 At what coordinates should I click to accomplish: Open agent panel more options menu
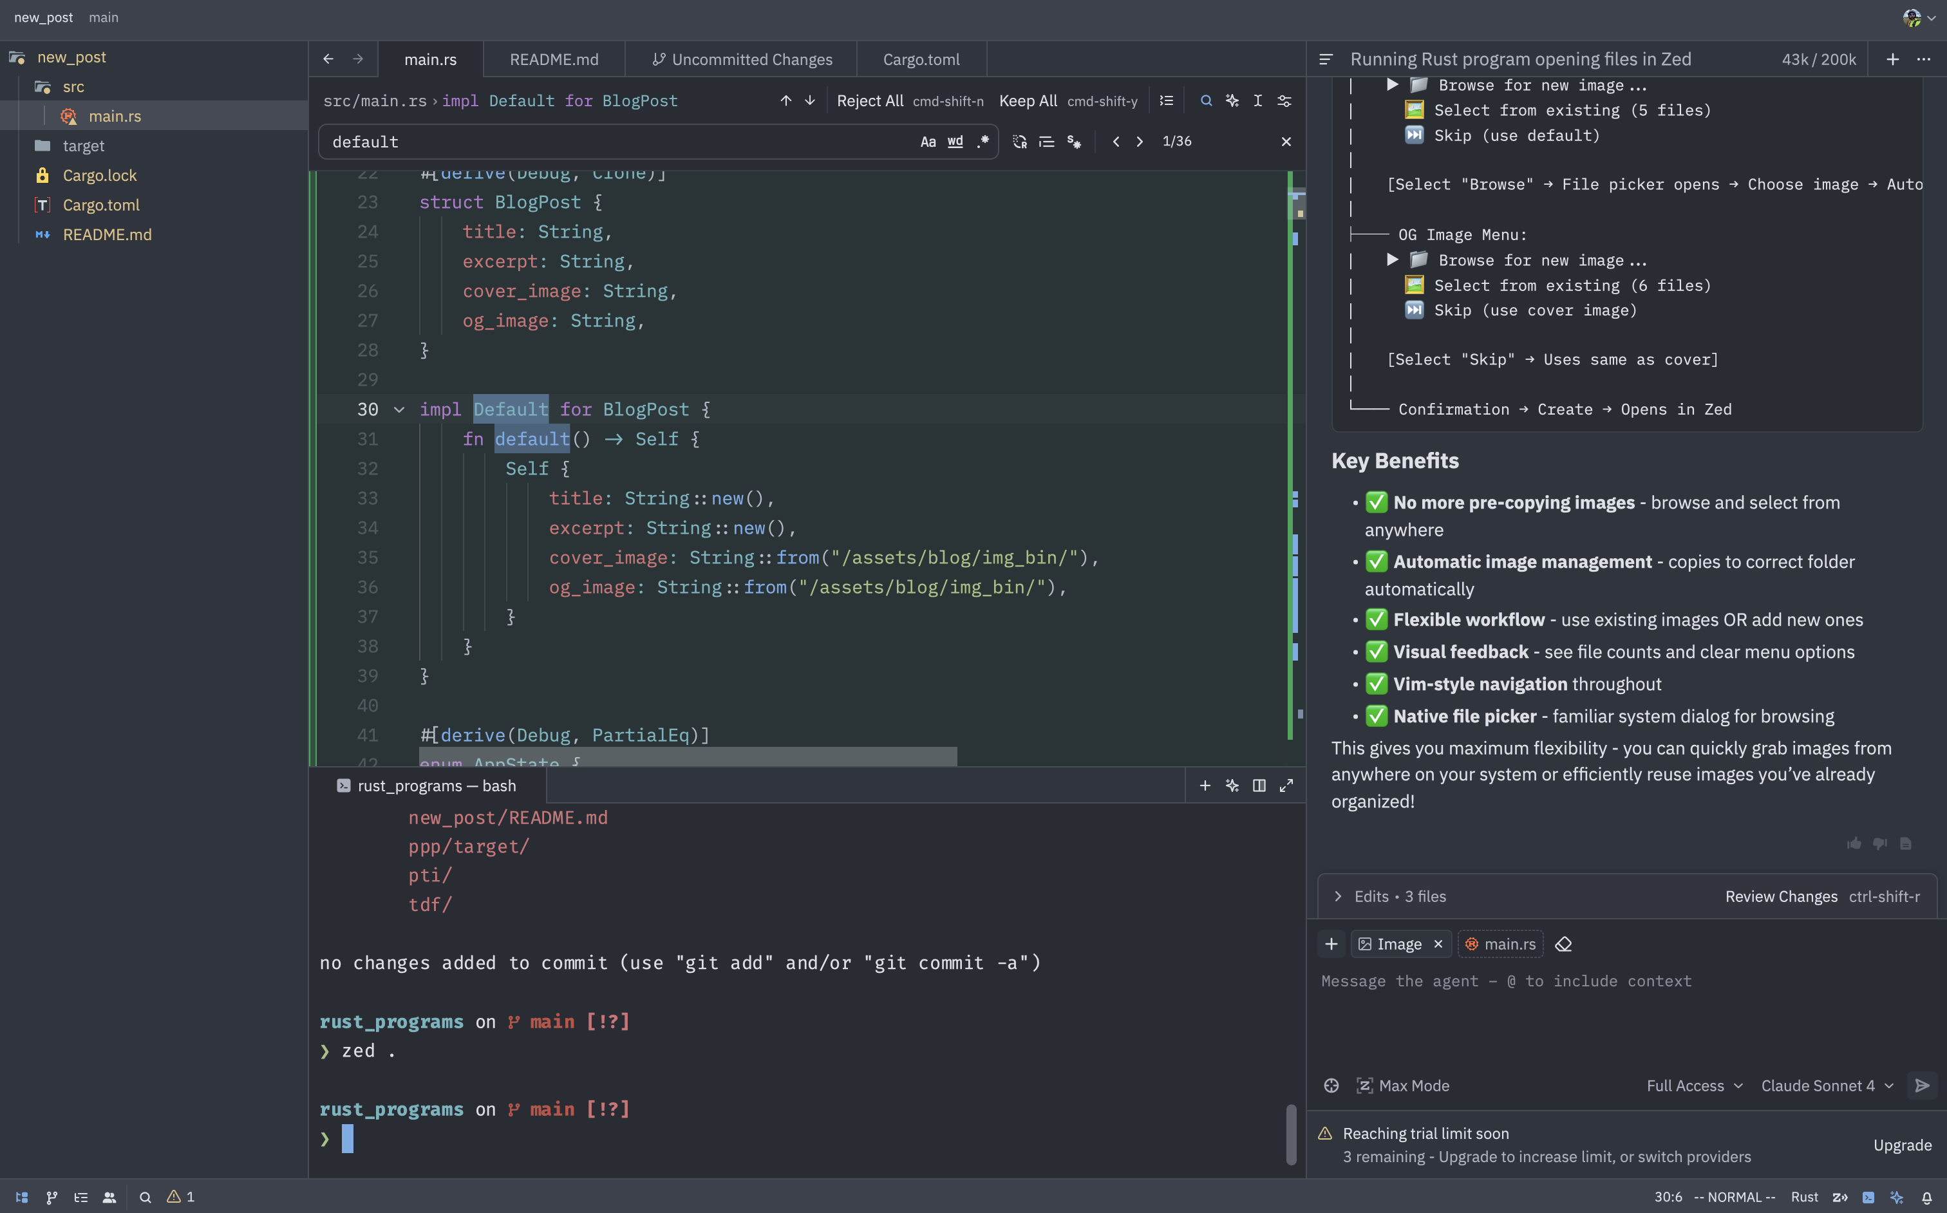pyautogui.click(x=1924, y=59)
